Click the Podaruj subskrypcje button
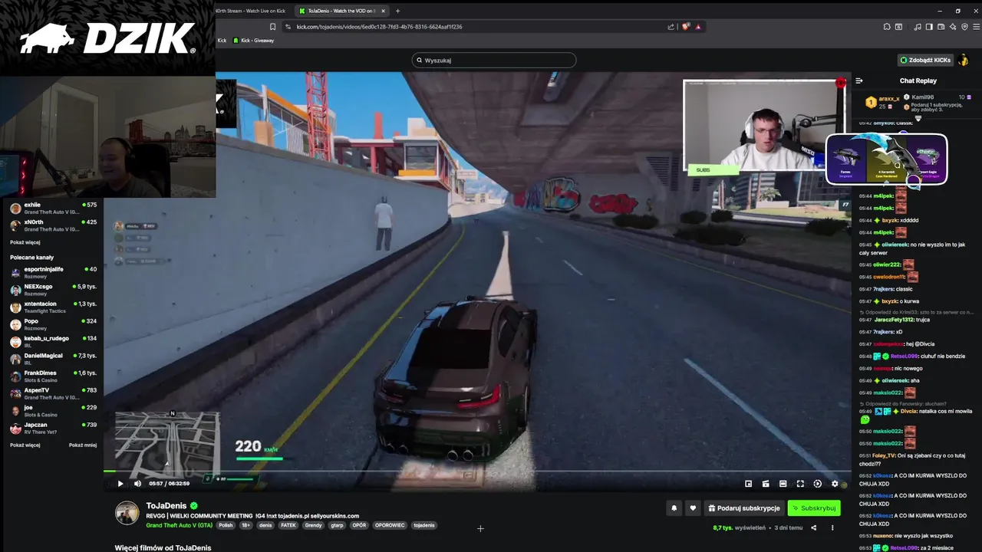This screenshot has width=982, height=552. tap(744, 508)
